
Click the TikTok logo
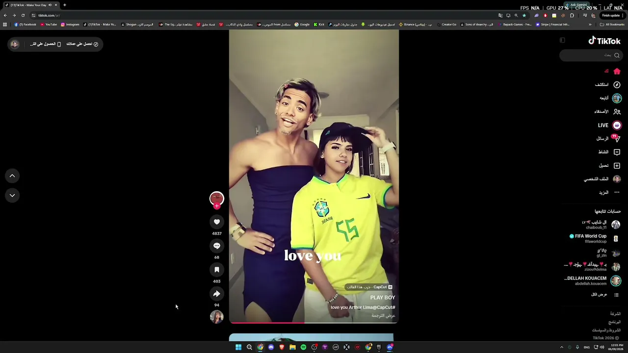[x=604, y=41]
